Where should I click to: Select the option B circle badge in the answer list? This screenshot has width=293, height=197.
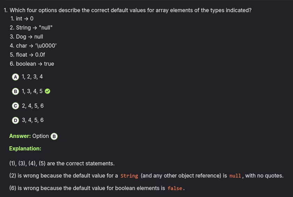(15, 91)
